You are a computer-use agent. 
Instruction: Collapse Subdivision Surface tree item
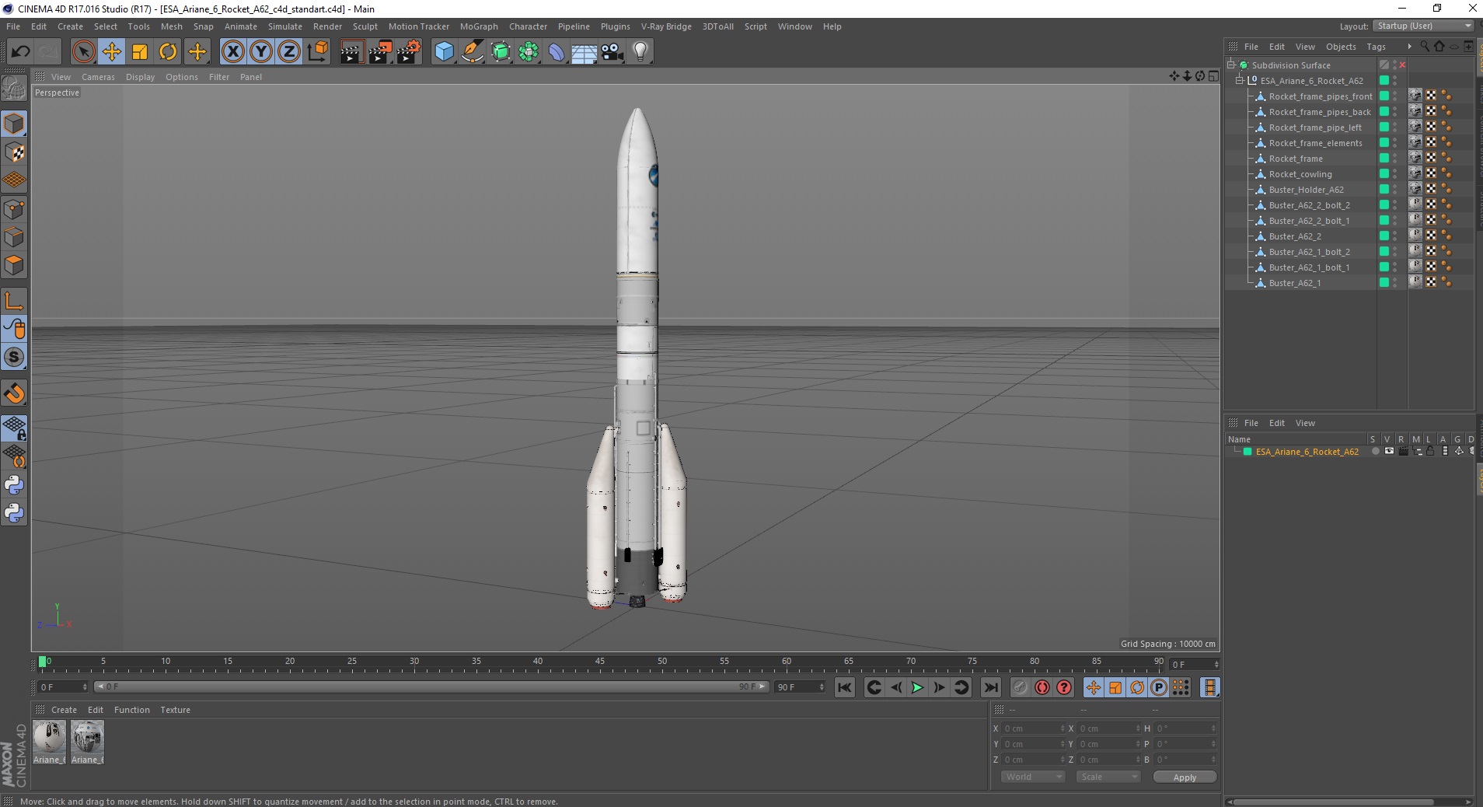[1231, 65]
